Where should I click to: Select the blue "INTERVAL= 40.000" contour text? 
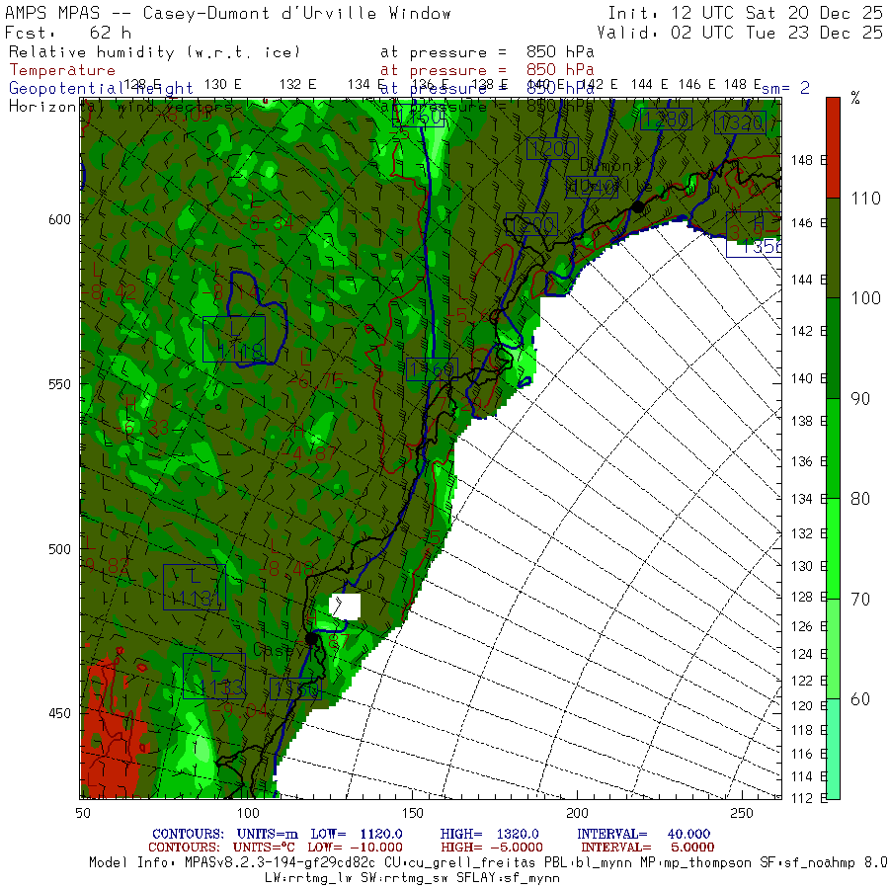pyautogui.click(x=643, y=834)
